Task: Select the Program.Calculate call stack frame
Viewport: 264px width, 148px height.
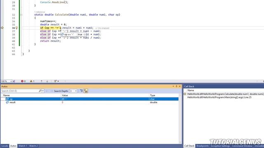Action: 226,94
